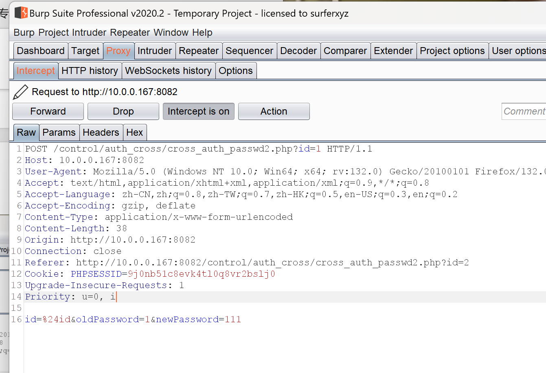Switch to the Dashboard tab
Viewport: 546px width, 373px height.
tap(41, 51)
